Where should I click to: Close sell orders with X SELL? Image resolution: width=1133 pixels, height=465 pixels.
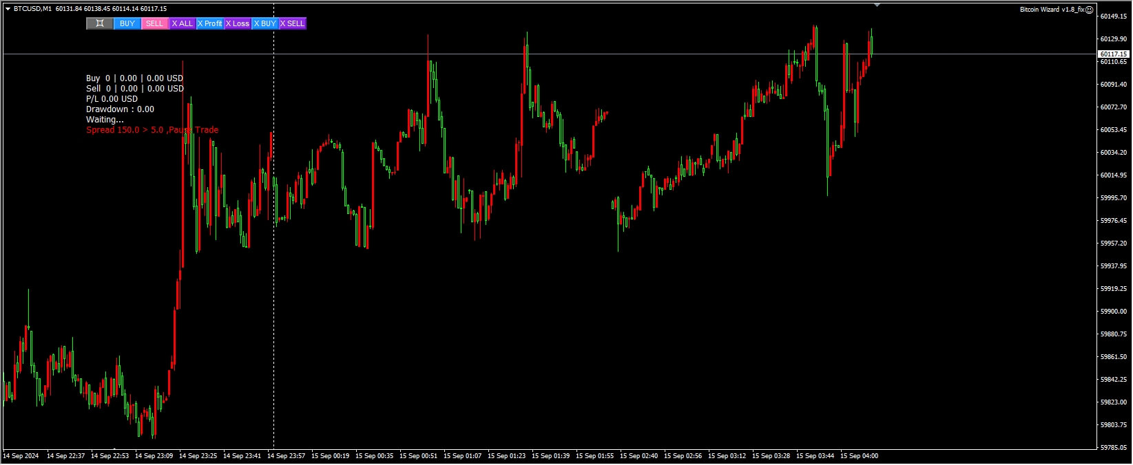[293, 23]
